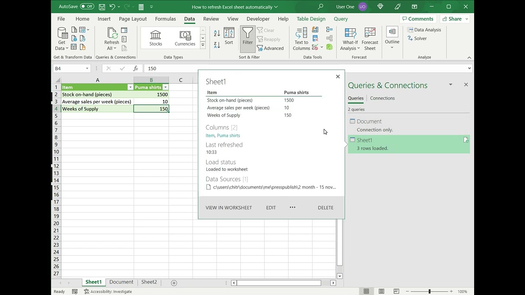Switch to Connections tab in pane

pyautogui.click(x=382, y=98)
